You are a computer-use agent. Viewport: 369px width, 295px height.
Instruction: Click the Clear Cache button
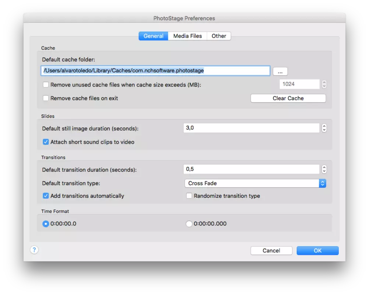[288, 98]
